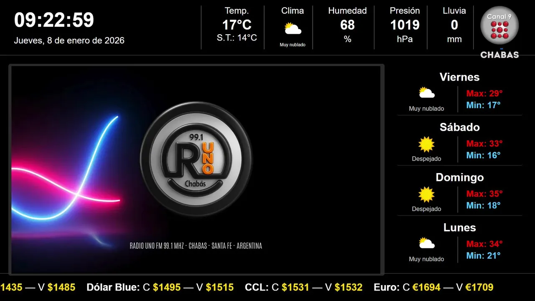This screenshot has height=301, width=535.
Task: Click the date Jueves, 8 de enero de 2026
Action: (69, 41)
